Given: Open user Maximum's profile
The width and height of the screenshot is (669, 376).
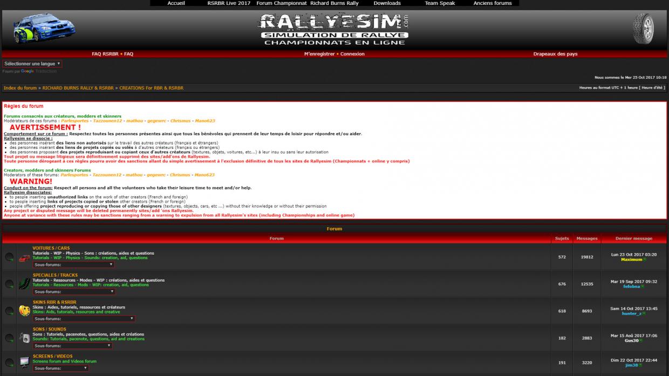Looking at the screenshot, I should pyautogui.click(x=631, y=259).
